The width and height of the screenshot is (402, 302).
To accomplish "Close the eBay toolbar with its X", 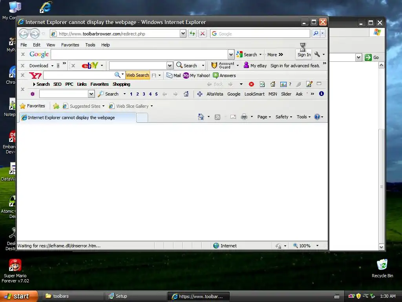I will click(x=73, y=66).
